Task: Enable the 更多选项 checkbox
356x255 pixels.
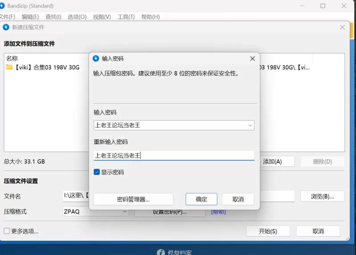Action: pyautogui.click(x=7, y=231)
